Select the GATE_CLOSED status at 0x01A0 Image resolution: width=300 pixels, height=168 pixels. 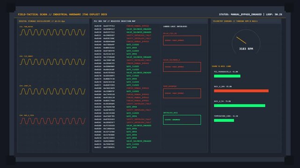click(x=132, y=113)
